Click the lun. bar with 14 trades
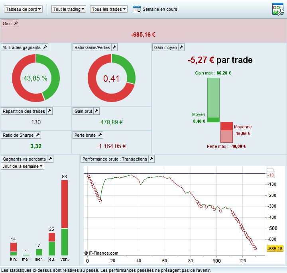 pos(14,249)
